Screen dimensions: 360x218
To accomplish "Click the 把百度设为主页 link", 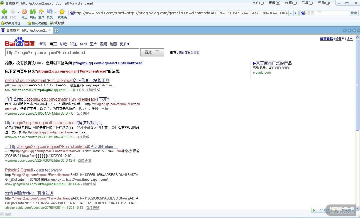I will (x=189, y=53).
